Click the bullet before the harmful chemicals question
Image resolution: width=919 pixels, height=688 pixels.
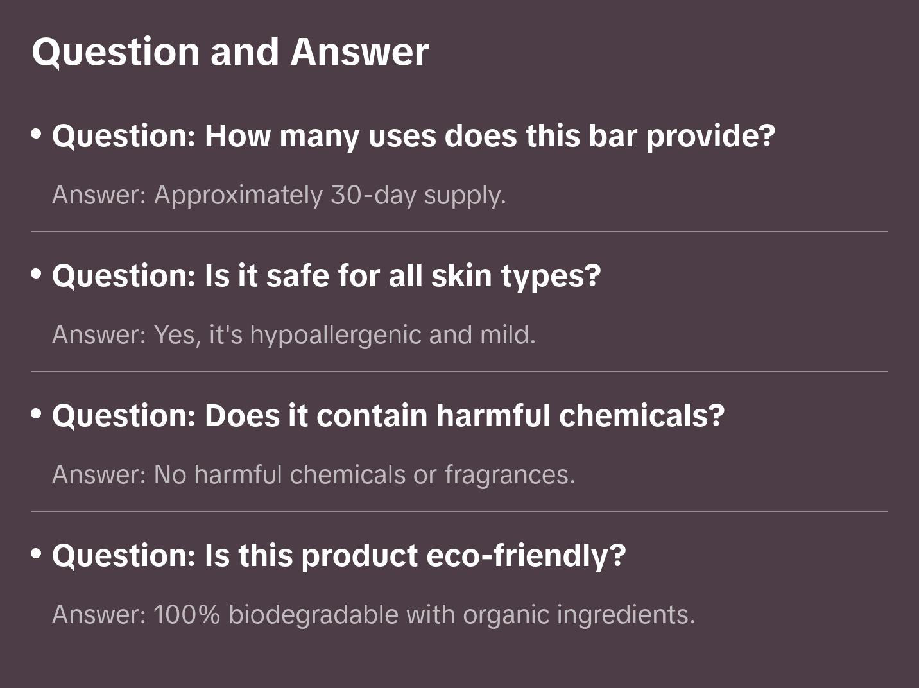36,414
